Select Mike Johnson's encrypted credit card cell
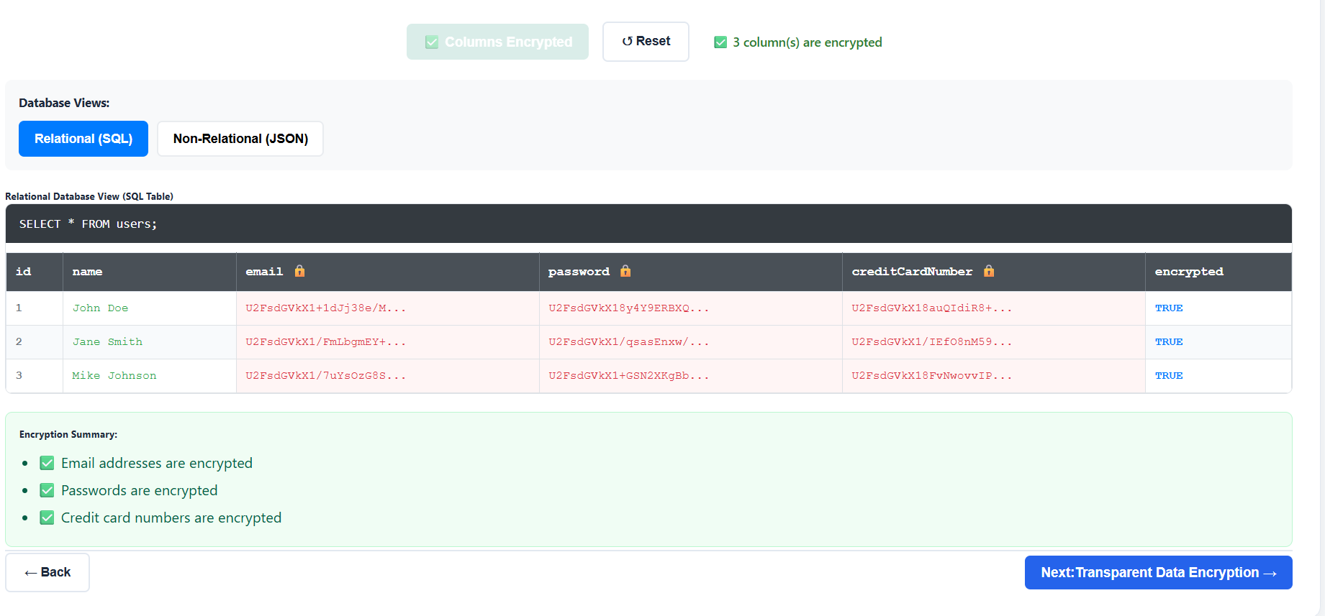The width and height of the screenshot is (1325, 616). click(931, 376)
